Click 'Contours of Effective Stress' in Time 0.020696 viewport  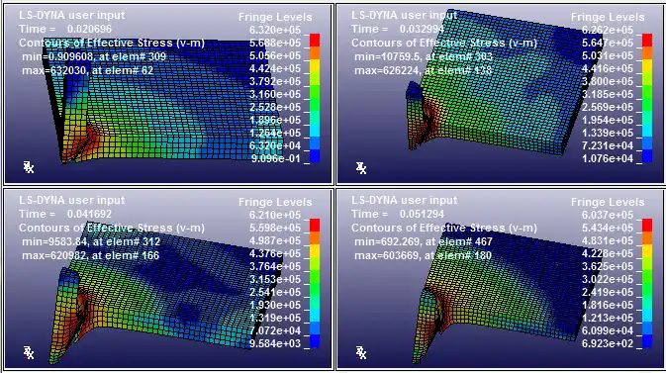(112, 43)
